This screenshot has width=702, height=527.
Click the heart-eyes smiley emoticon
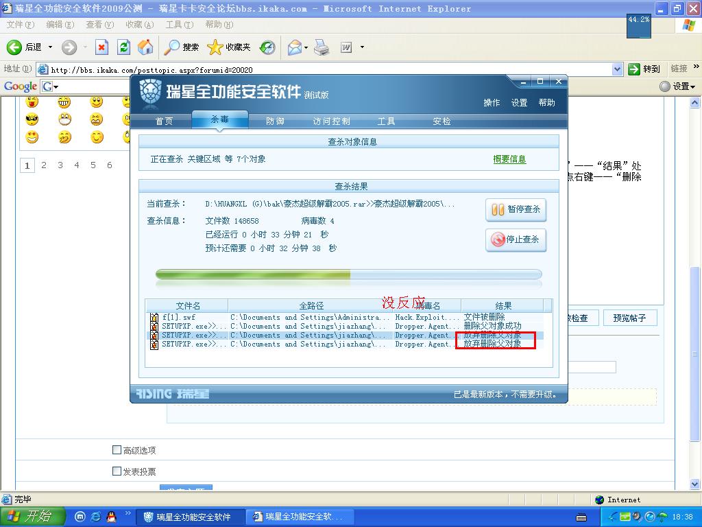coord(32,137)
